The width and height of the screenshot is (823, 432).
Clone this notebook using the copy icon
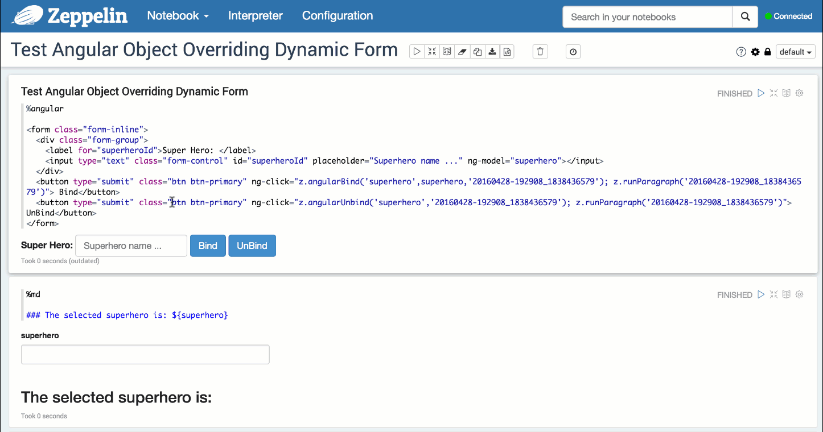[x=478, y=52]
